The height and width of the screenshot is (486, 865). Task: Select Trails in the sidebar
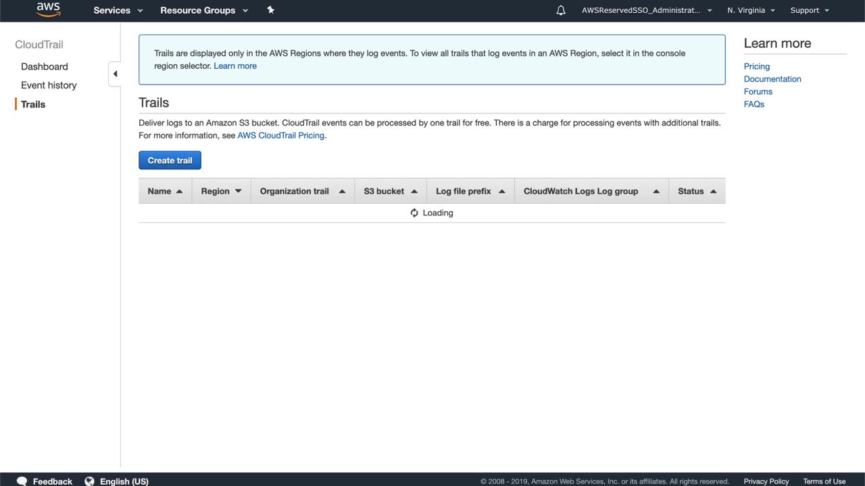coord(33,104)
